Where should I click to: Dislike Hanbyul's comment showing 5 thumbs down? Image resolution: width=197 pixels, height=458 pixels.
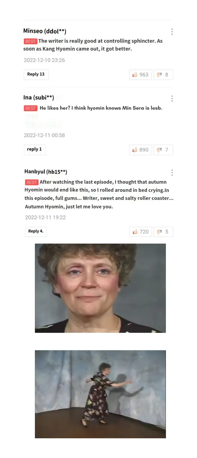coord(163,232)
